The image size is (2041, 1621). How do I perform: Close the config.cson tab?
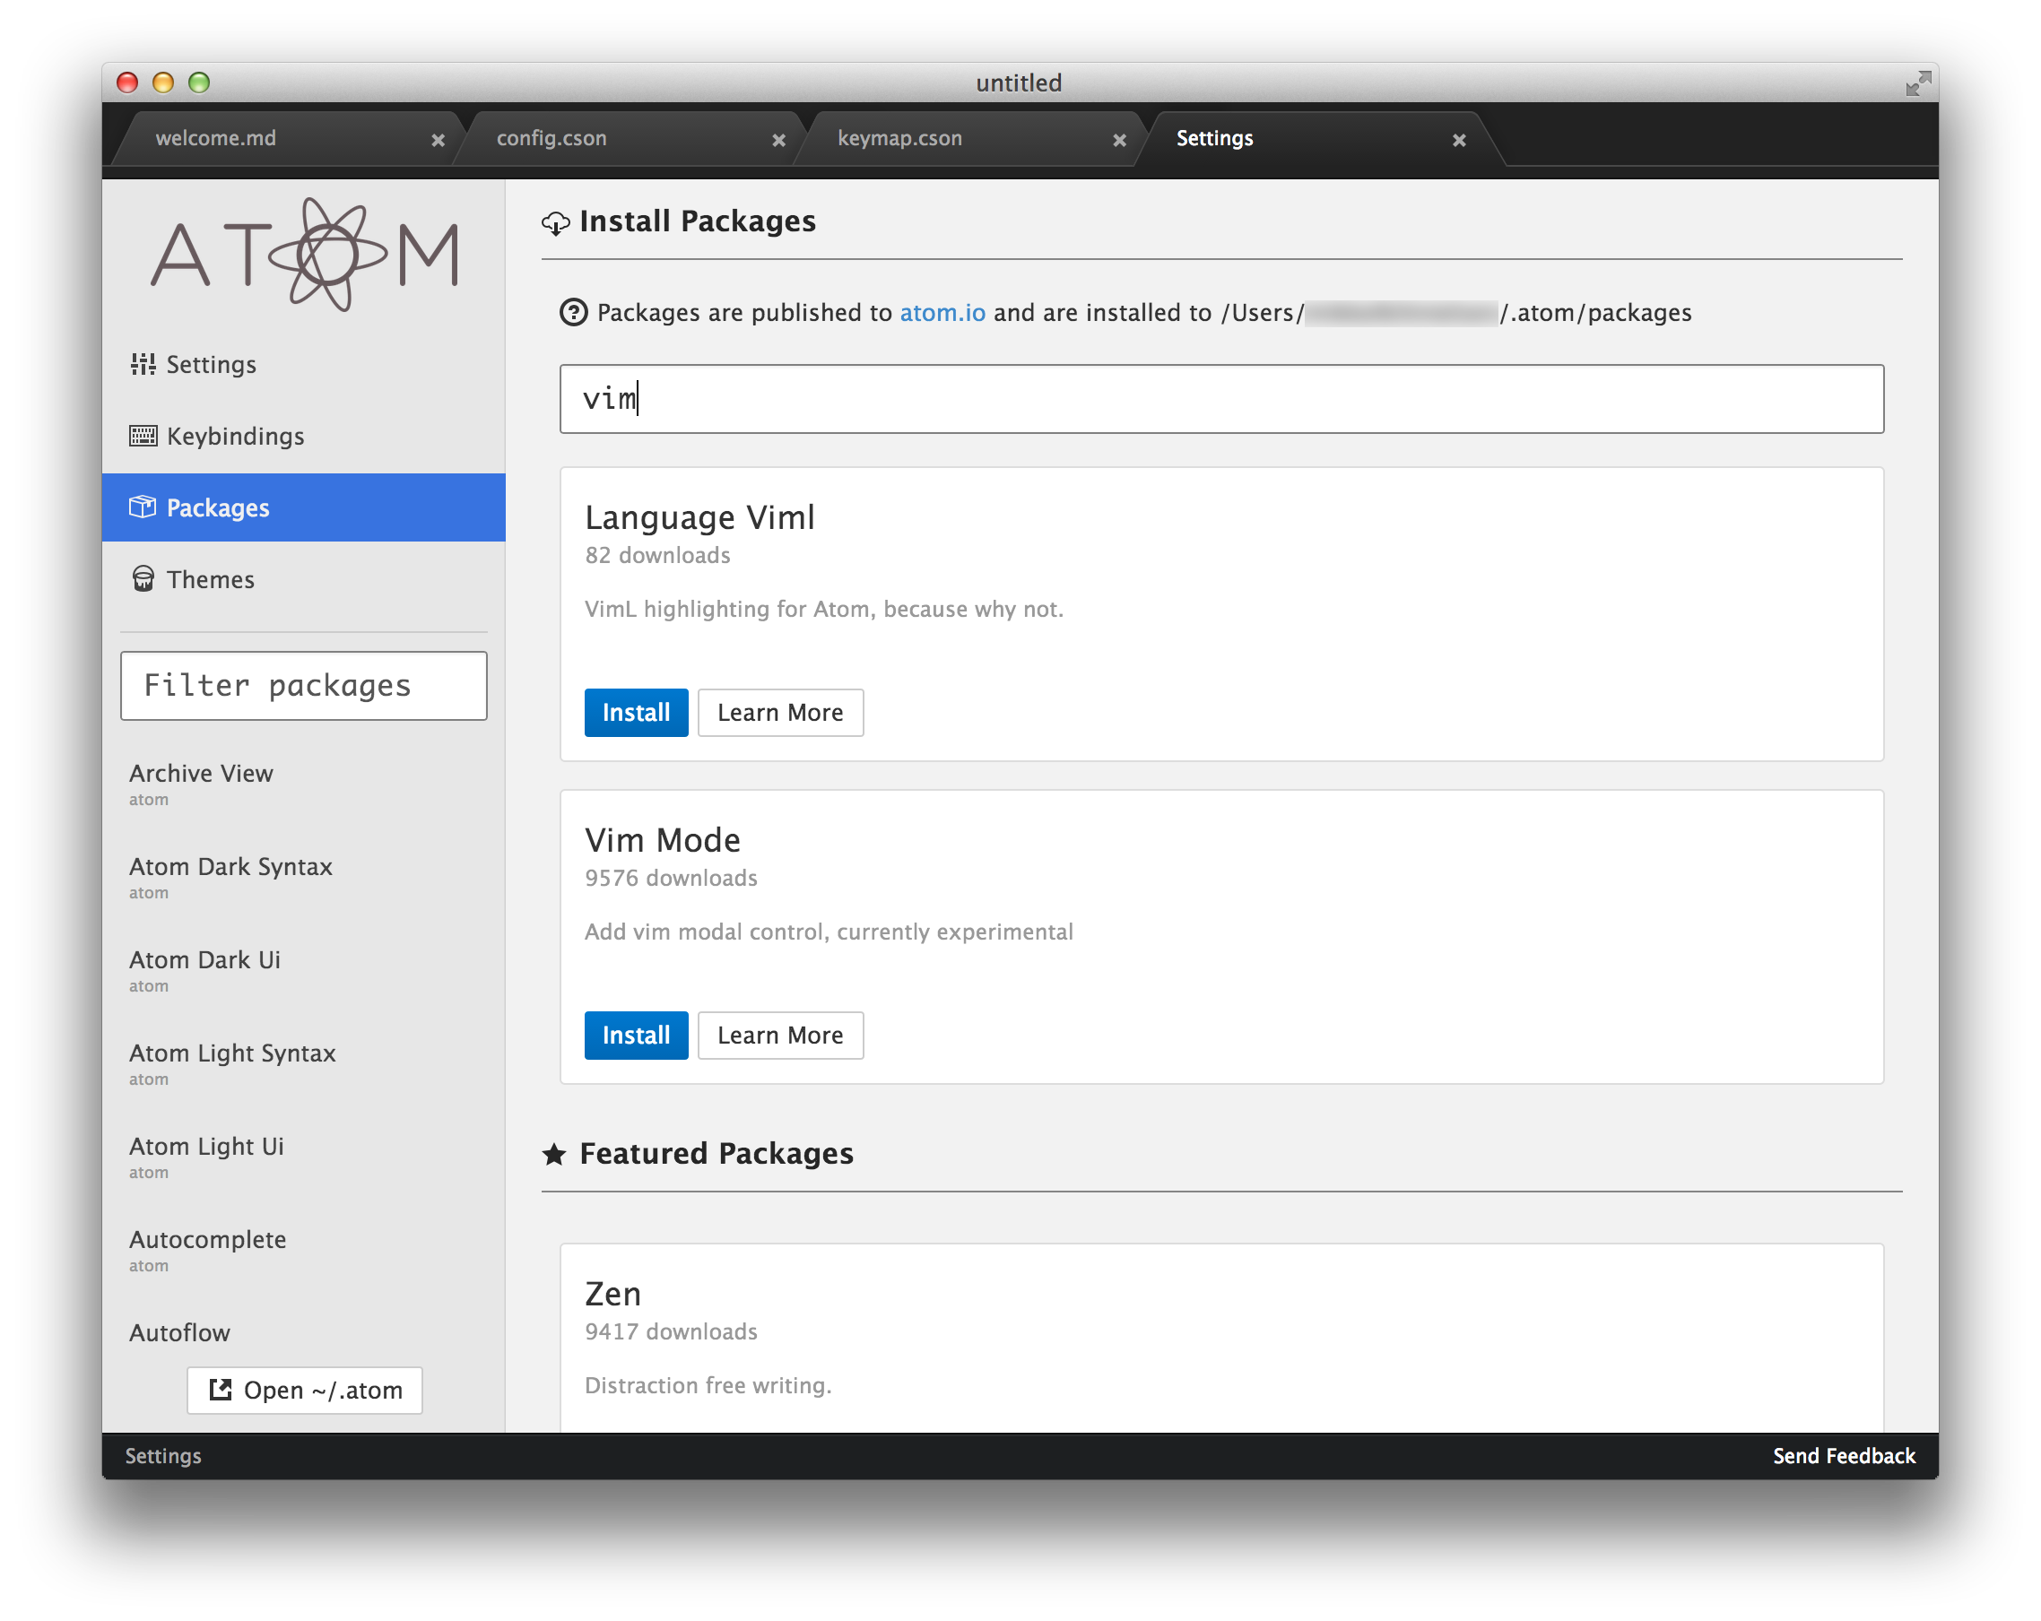point(779,140)
